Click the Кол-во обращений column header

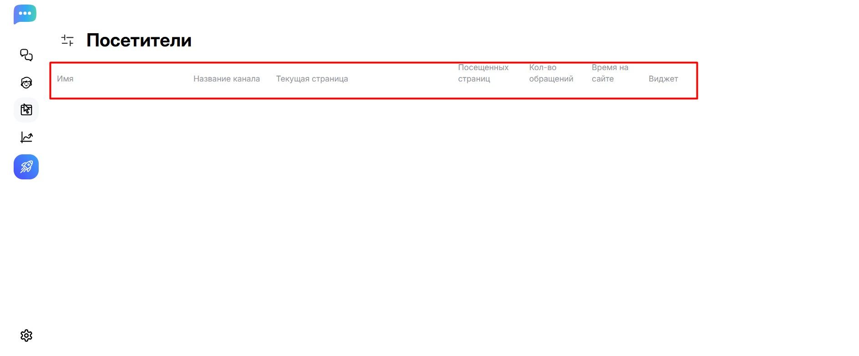click(x=551, y=73)
